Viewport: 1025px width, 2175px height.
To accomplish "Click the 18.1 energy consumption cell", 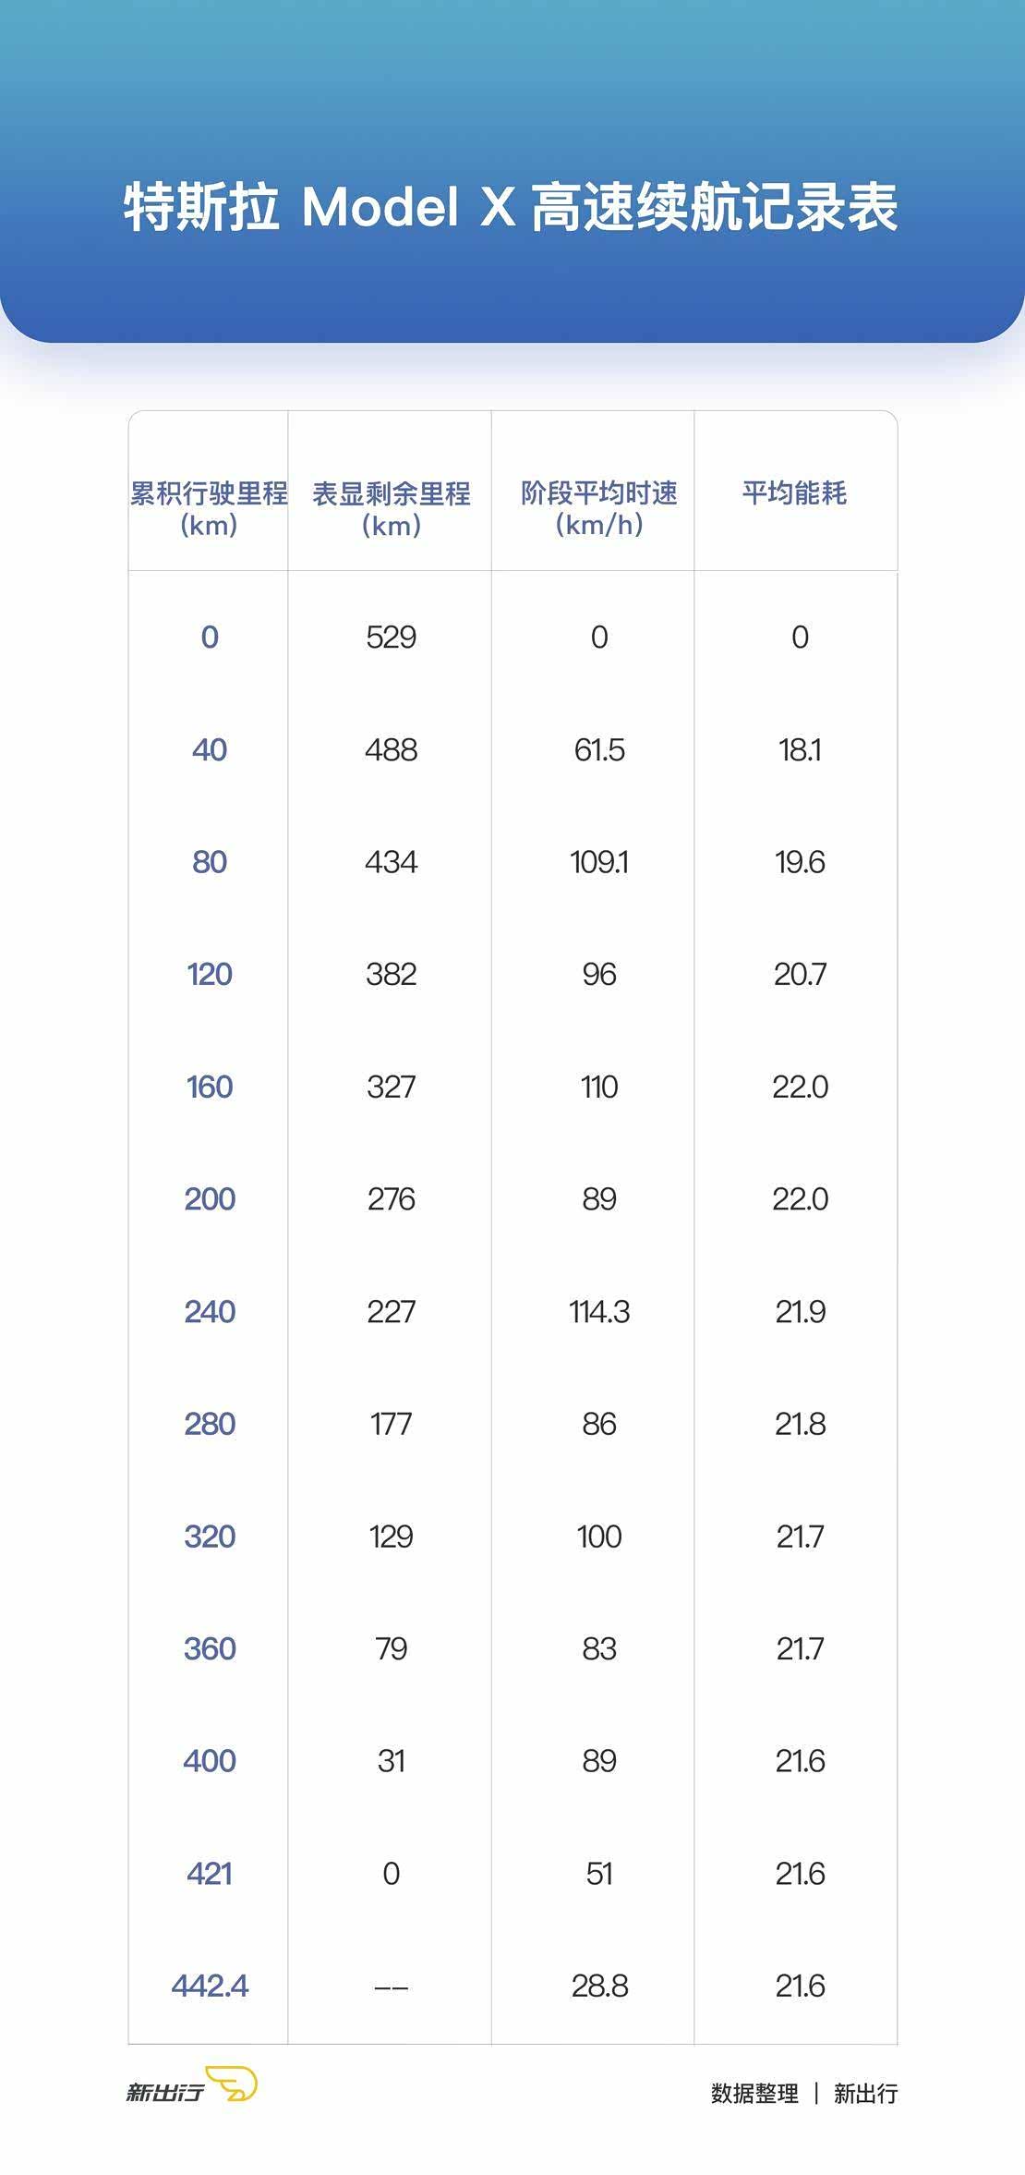I will [800, 750].
